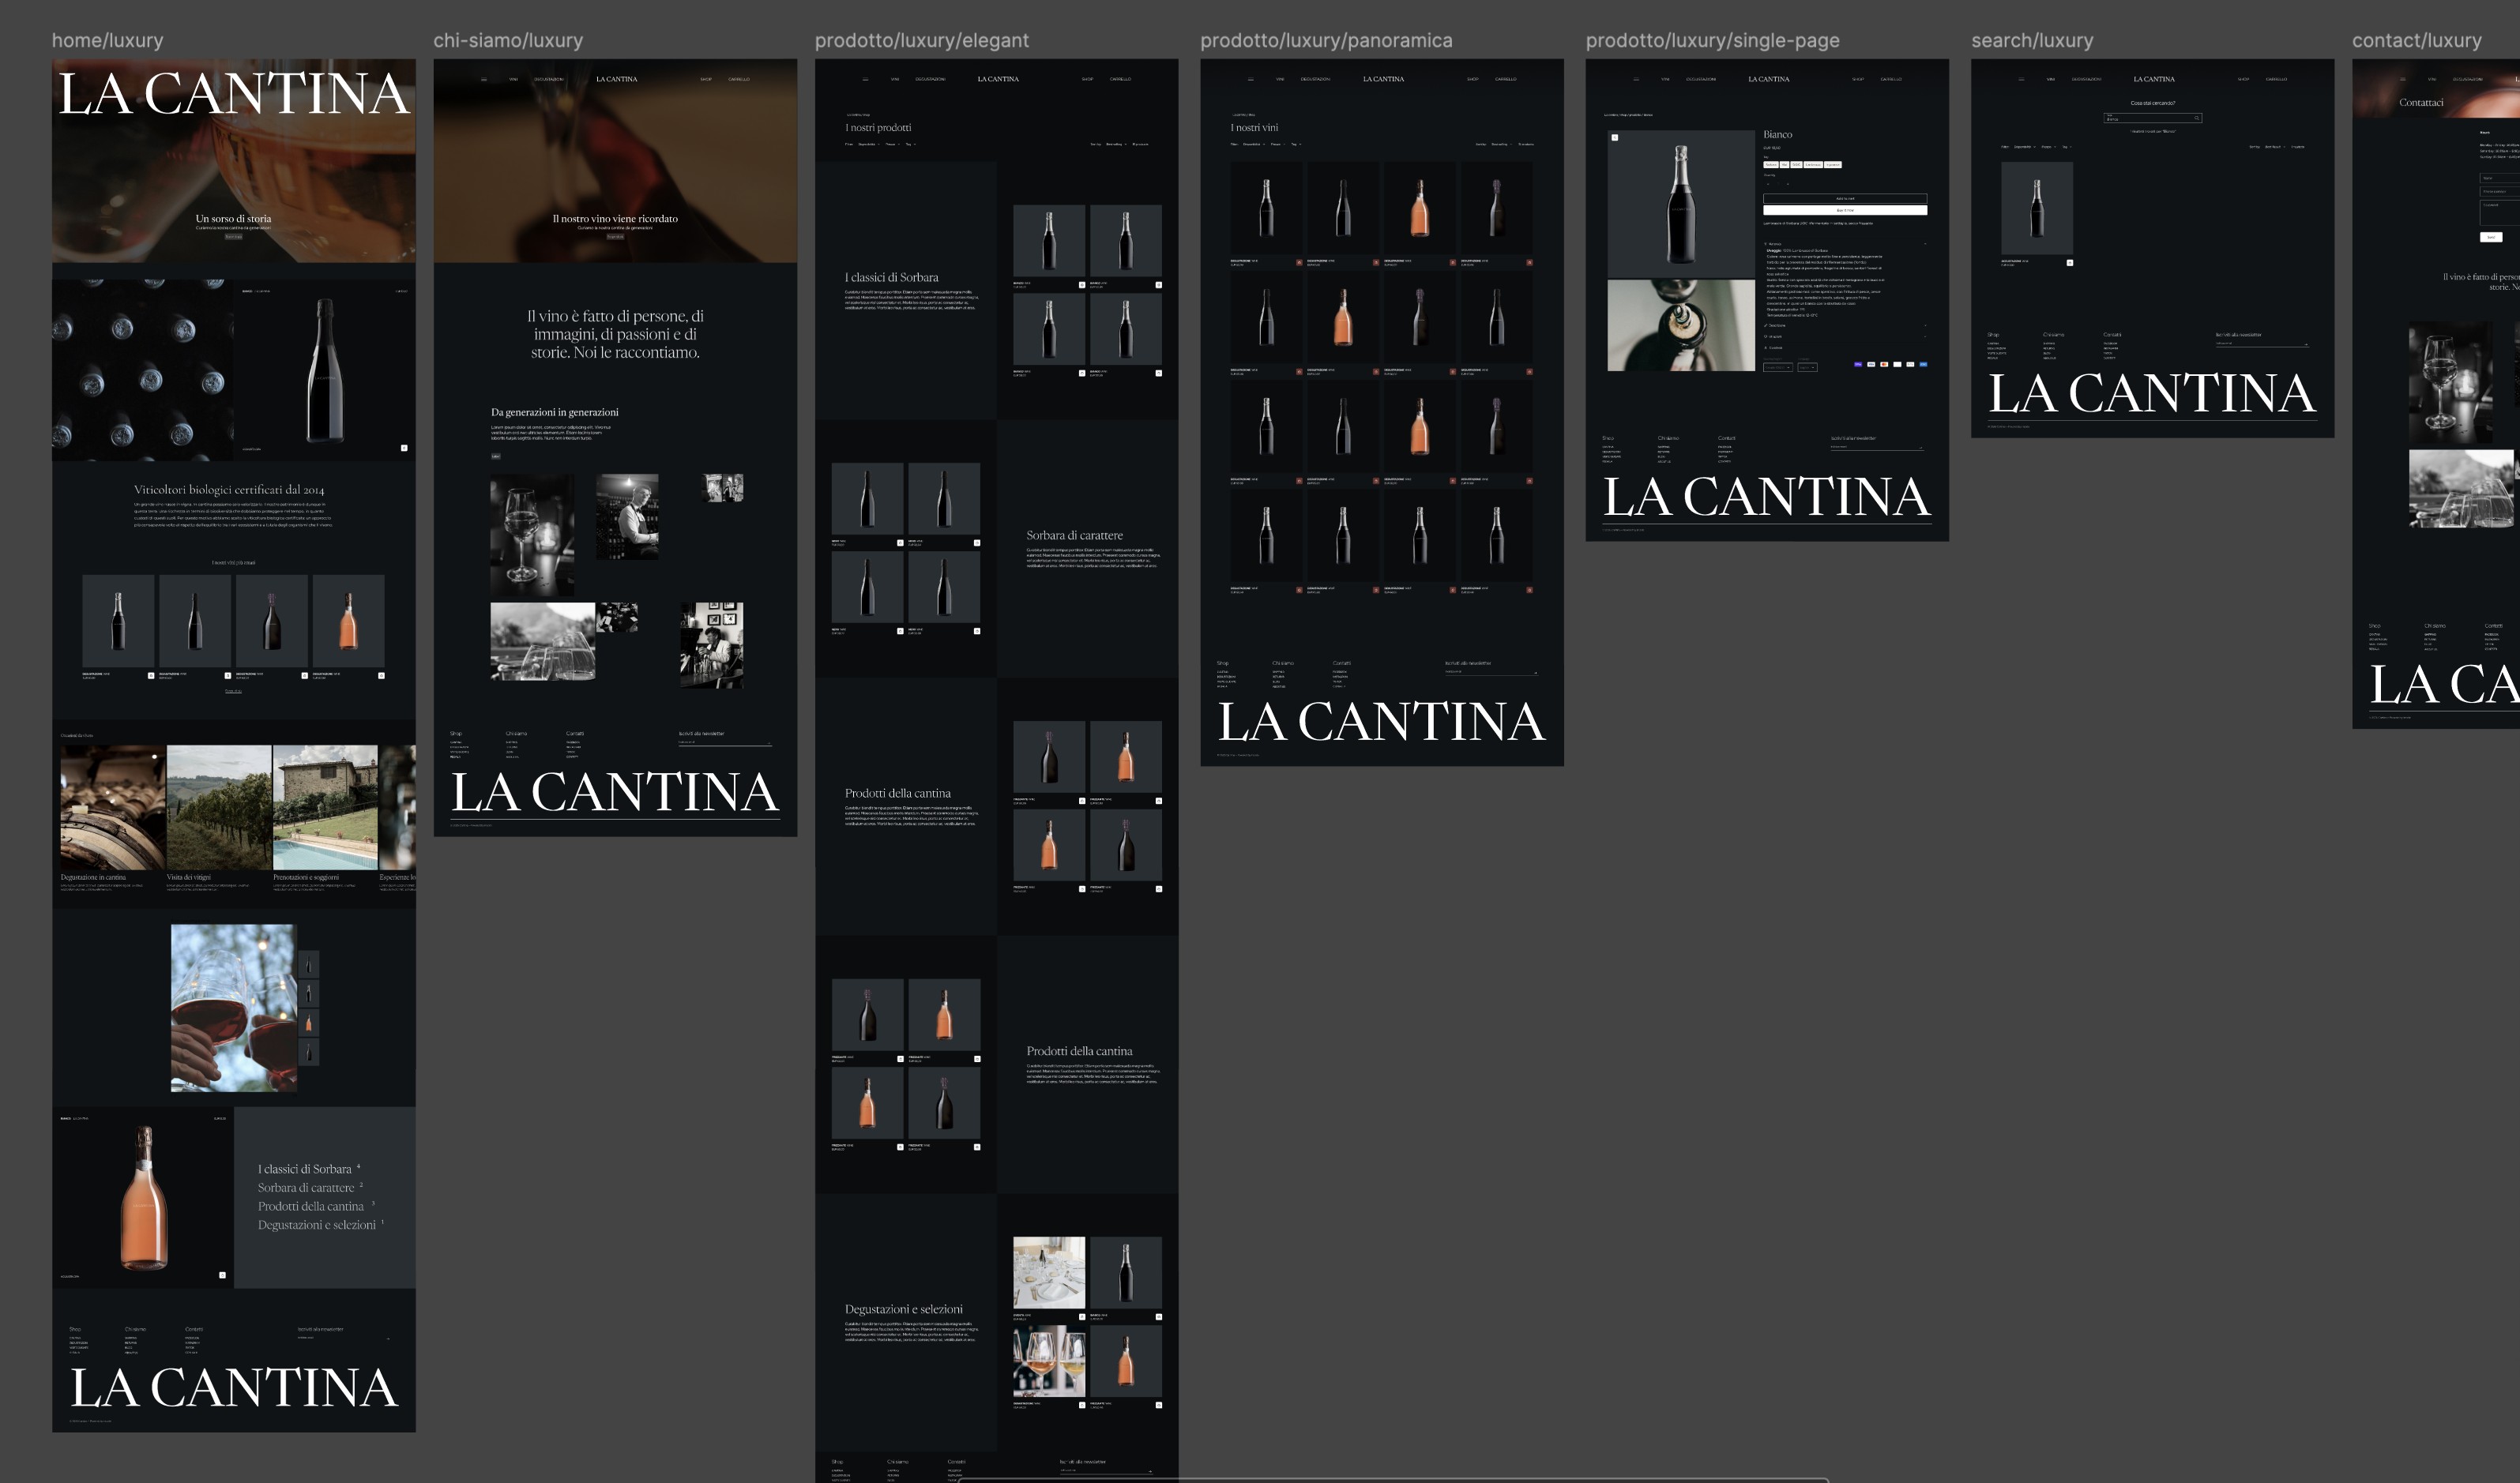Click 'Il nostro vino viene ricordato' hero title
The image size is (2520, 1483).
(x=615, y=219)
